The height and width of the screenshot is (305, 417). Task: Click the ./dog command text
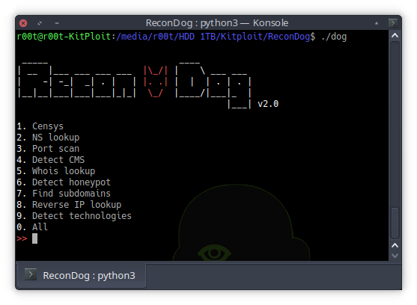pyautogui.click(x=334, y=37)
